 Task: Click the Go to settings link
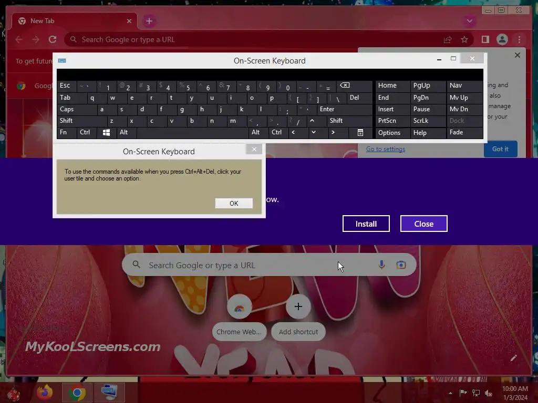click(385, 149)
